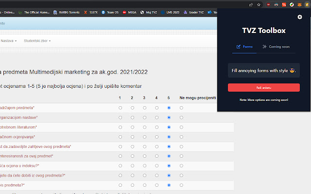
Task: Select rating 5 for 'adržajem predmeta' row
Action: [x=169, y=108]
